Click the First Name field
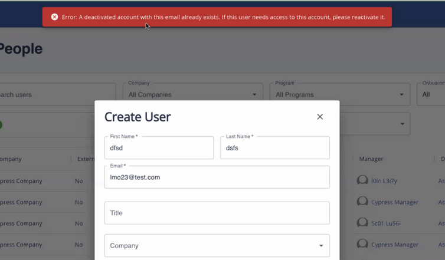This screenshot has width=445, height=260. click(159, 148)
